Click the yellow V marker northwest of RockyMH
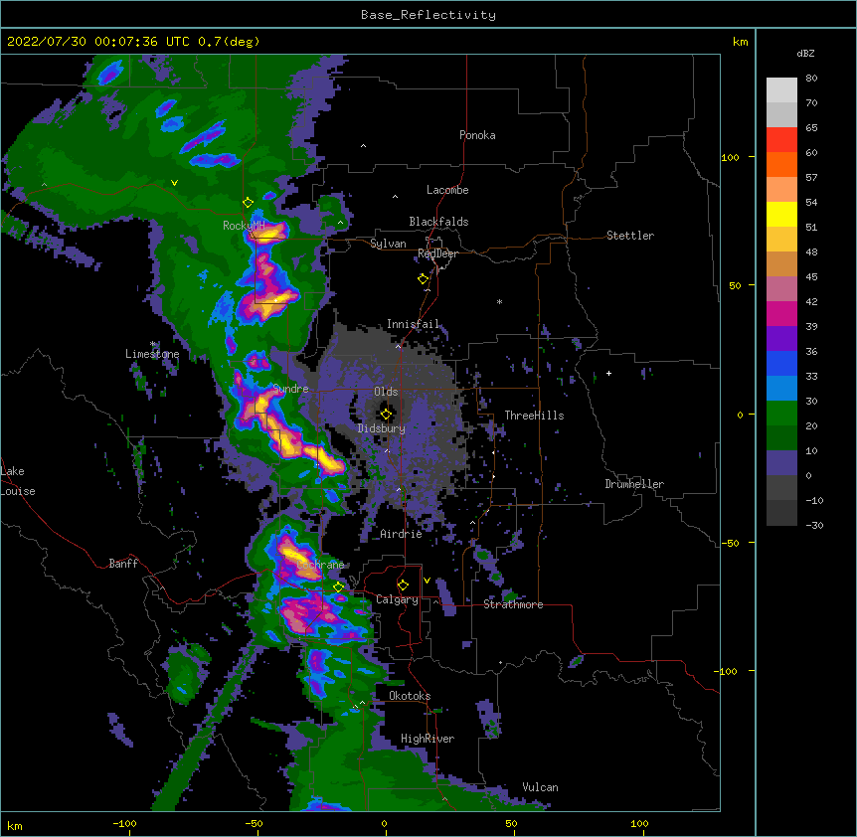Viewport: 857px width, 837px height. point(174,183)
